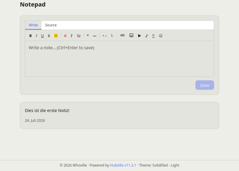
Task: Apply italic formatting
Action: click(x=37, y=36)
